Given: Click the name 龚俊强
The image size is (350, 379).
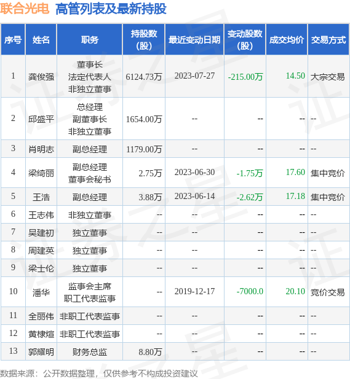Looking at the screenshot, I should click(x=41, y=77).
